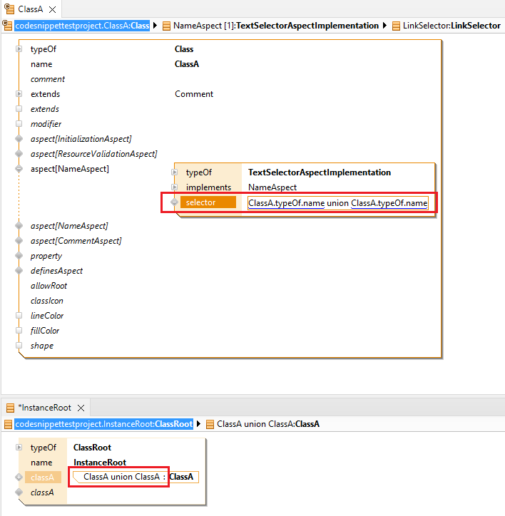Click the Comment value of extends
Viewport: 505px width, 516px height.
pos(194,94)
